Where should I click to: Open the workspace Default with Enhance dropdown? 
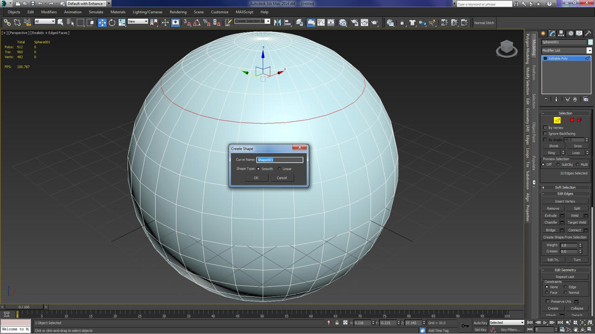point(89,4)
